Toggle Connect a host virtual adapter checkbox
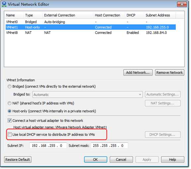Image resolution: width=191 pixels, height=169 pixels. tap(10, 120)
